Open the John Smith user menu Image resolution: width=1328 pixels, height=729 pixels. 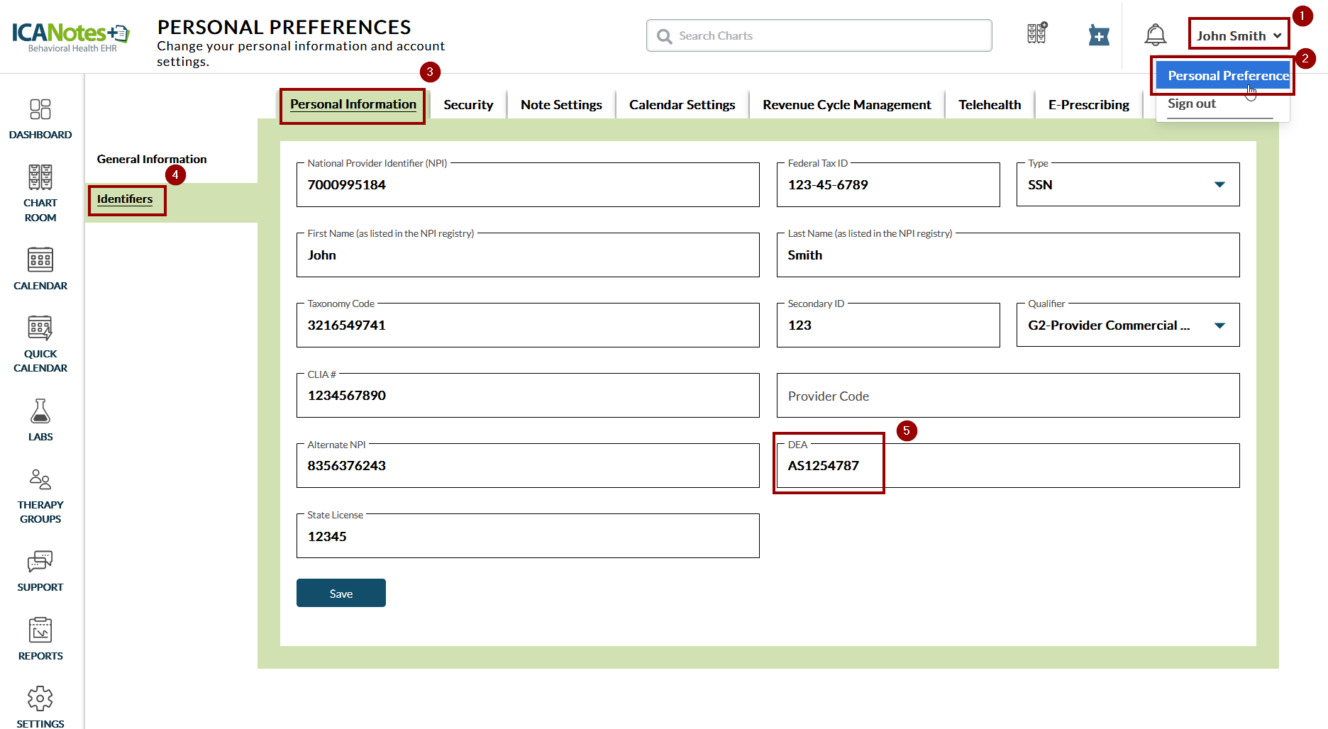tap(1238, 35)
